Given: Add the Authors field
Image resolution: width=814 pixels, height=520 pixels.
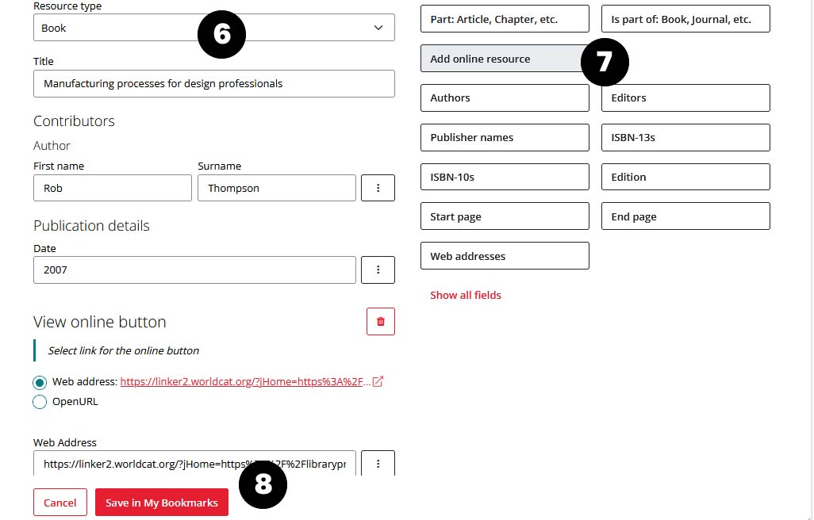Looking at the screenshot, I should 505,97.
